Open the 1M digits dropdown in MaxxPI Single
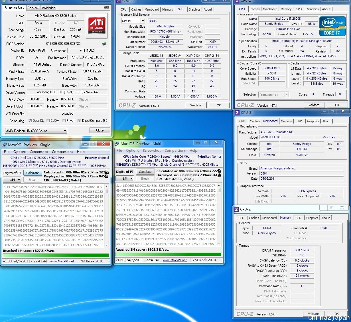The image size is (351, 322). 12,180
